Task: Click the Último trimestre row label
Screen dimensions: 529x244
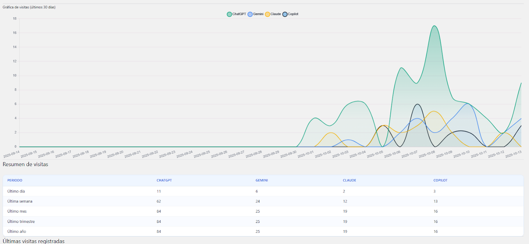Action: tap(21, 222)
